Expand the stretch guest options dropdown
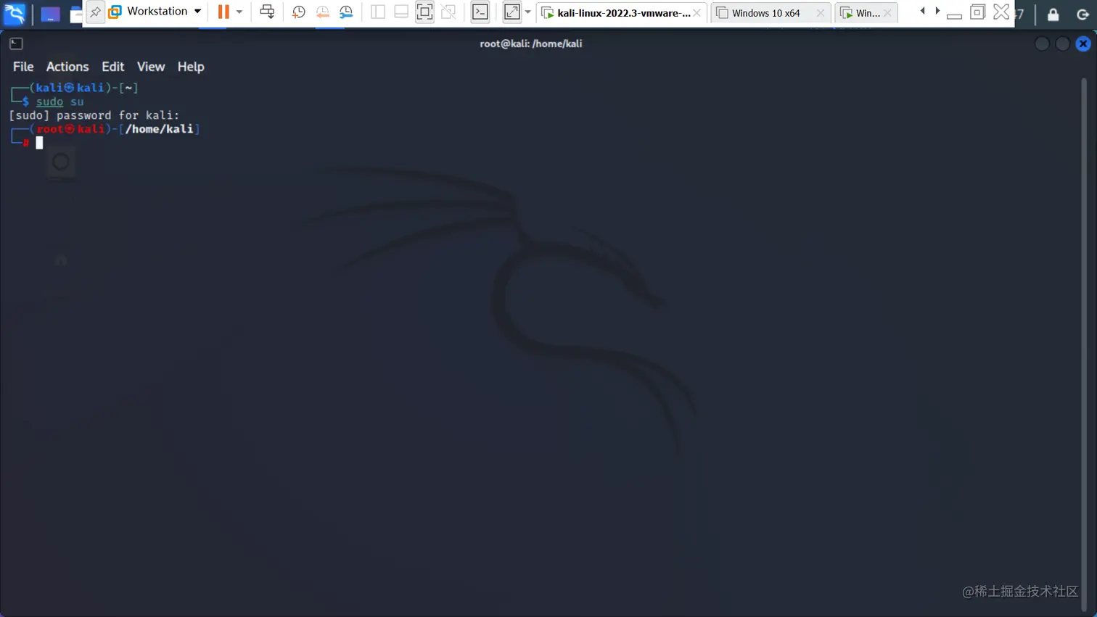1097x617 pixels. (x=528, y=12)
